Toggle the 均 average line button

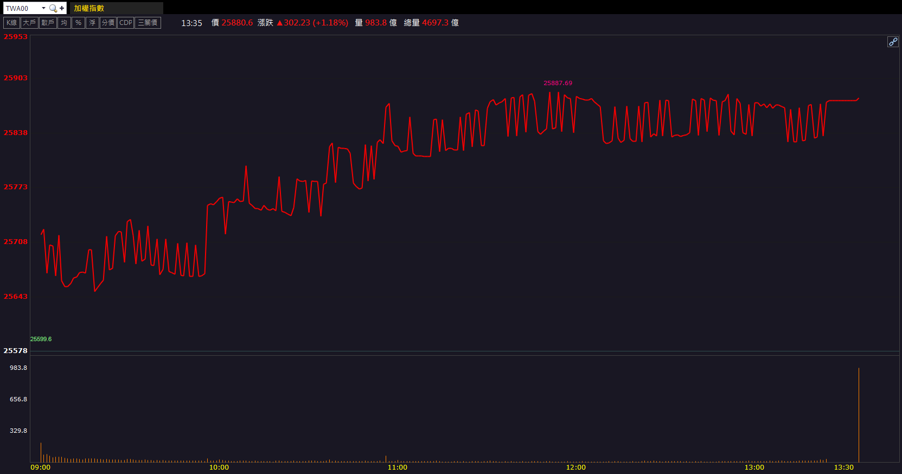pos(64,23)
